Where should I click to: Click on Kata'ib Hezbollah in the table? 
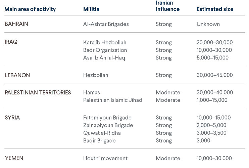[x=105, y=42]
